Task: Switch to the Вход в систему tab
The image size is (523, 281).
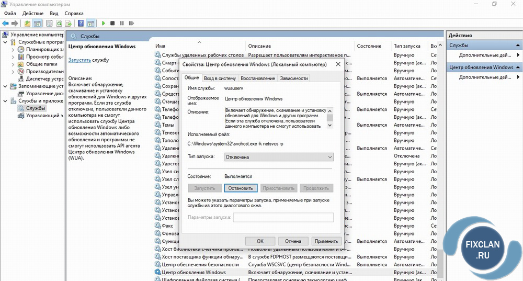Action: [x=220, y=78]
